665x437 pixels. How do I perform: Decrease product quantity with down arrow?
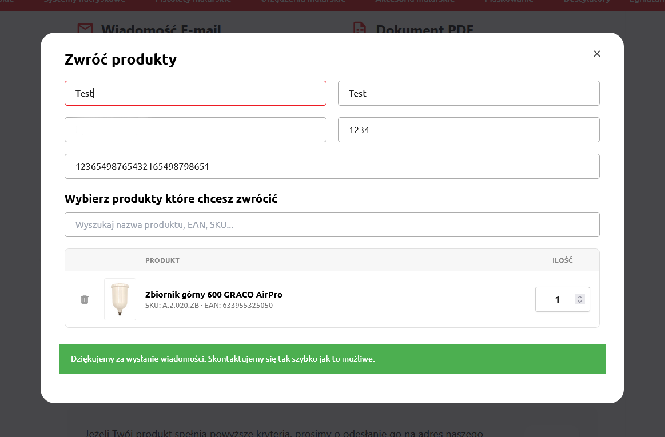[580, 302]
